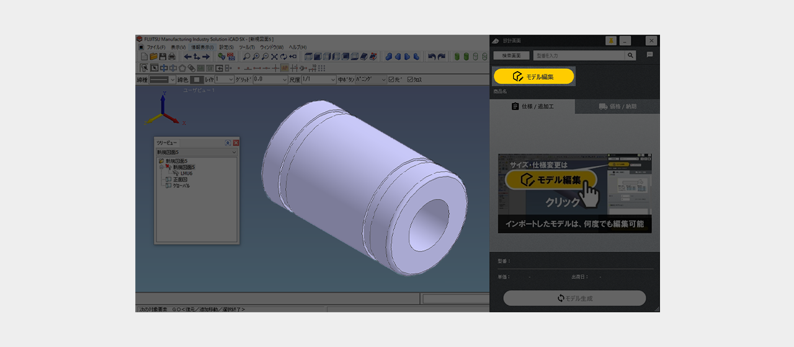
Task: Click the magnifier search icon beside model number field
Action: coord(630,55)
